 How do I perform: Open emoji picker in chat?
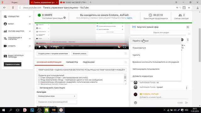135,103
